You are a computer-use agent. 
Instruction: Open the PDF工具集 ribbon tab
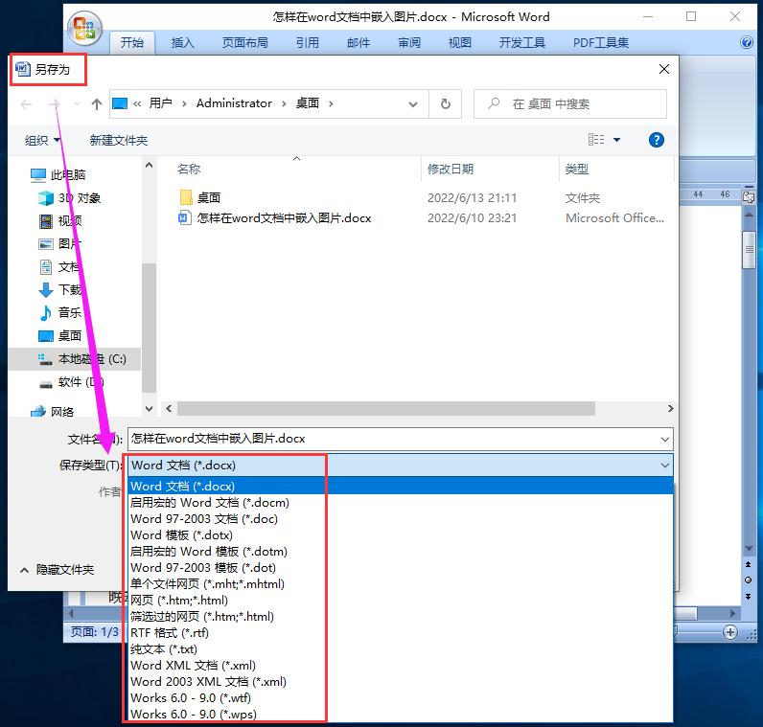[601, 43]
